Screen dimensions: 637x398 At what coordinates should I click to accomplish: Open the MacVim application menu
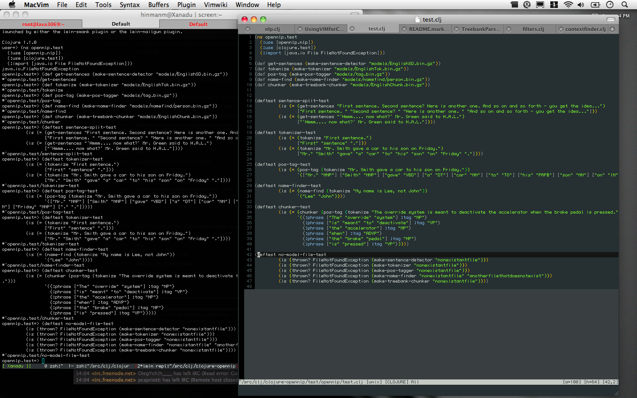[x=36, y=4]
